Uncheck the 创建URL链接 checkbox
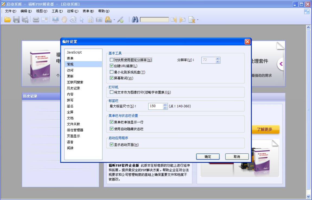312x200 pixels. click(112, 66)
